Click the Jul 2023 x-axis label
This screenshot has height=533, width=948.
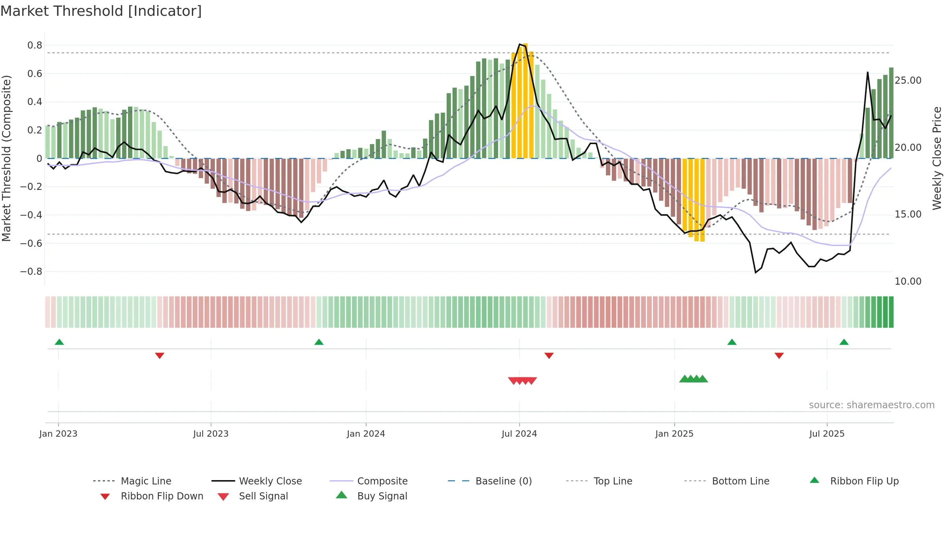tap(211, 434)
